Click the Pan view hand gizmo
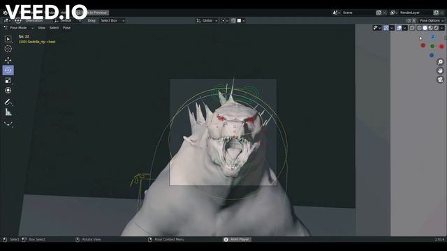Screen dimensions: 447x251 coord(440,70)
